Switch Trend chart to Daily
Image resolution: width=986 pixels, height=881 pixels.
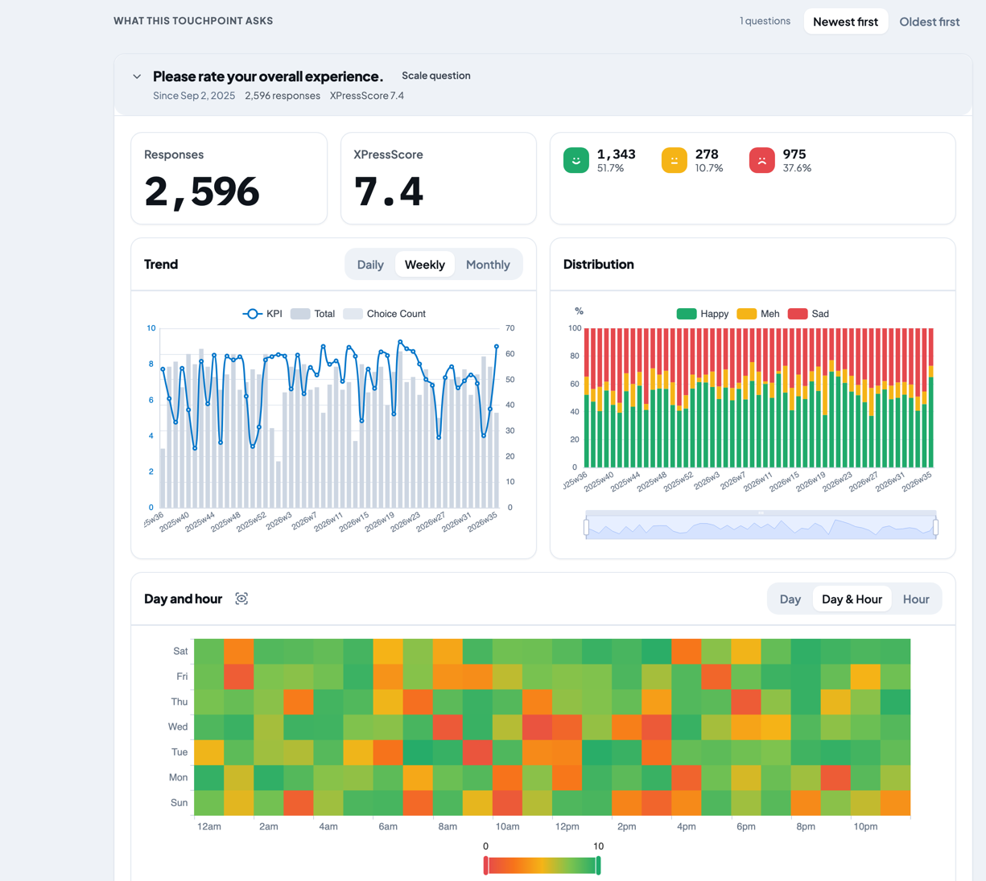tap(370, 265)
